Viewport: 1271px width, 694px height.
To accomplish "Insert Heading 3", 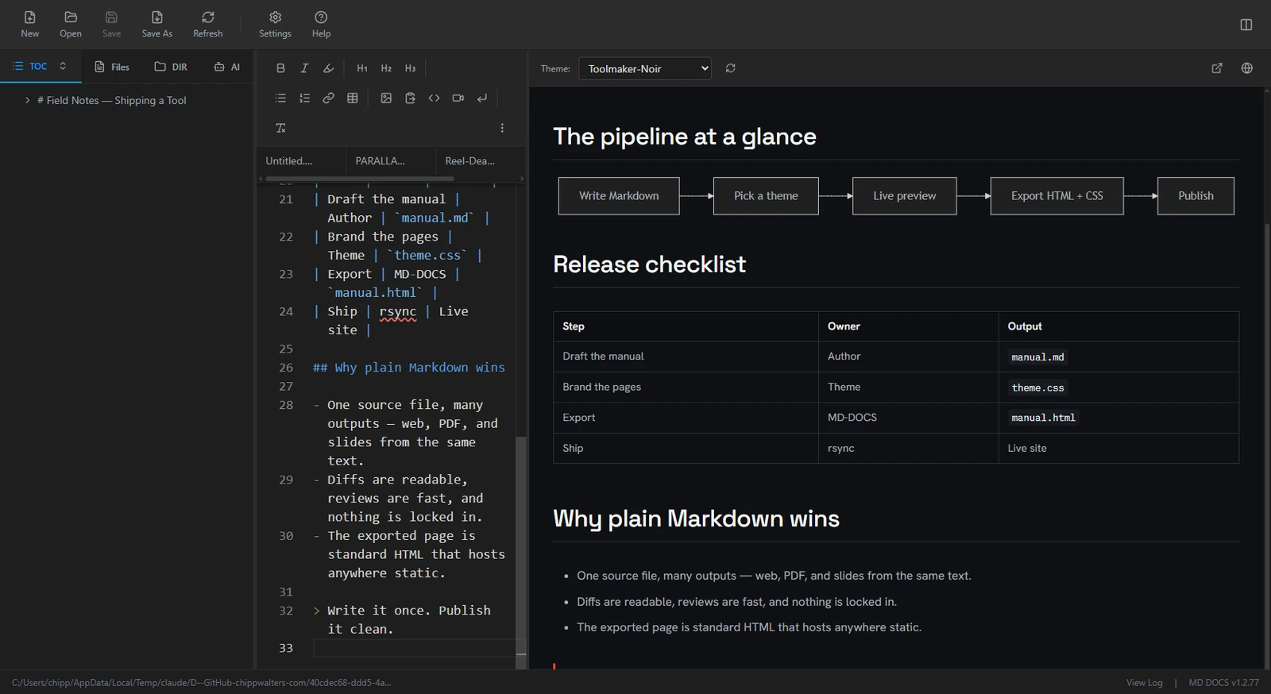I will pos(410,68).
